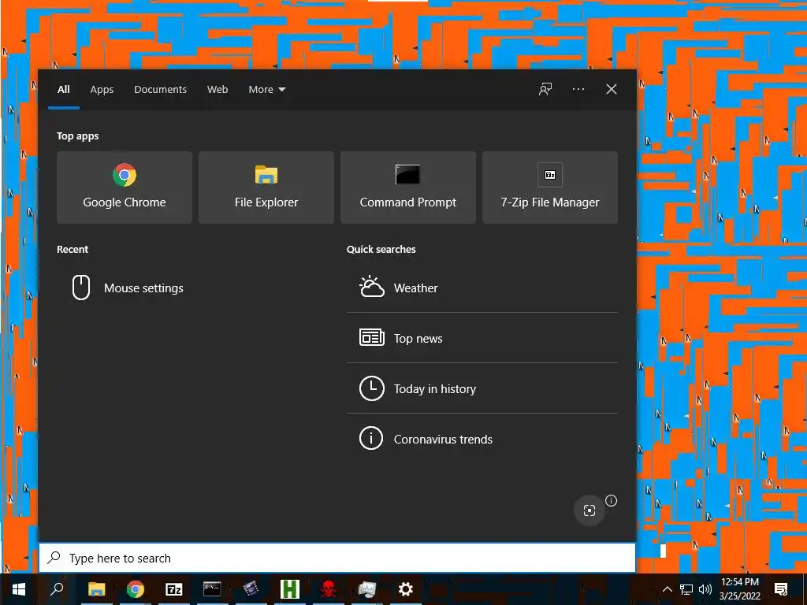Open File Explorer tile in Top apps
Image resolution: width=807 pixels, height=605 pixels.
pos(266,187)
